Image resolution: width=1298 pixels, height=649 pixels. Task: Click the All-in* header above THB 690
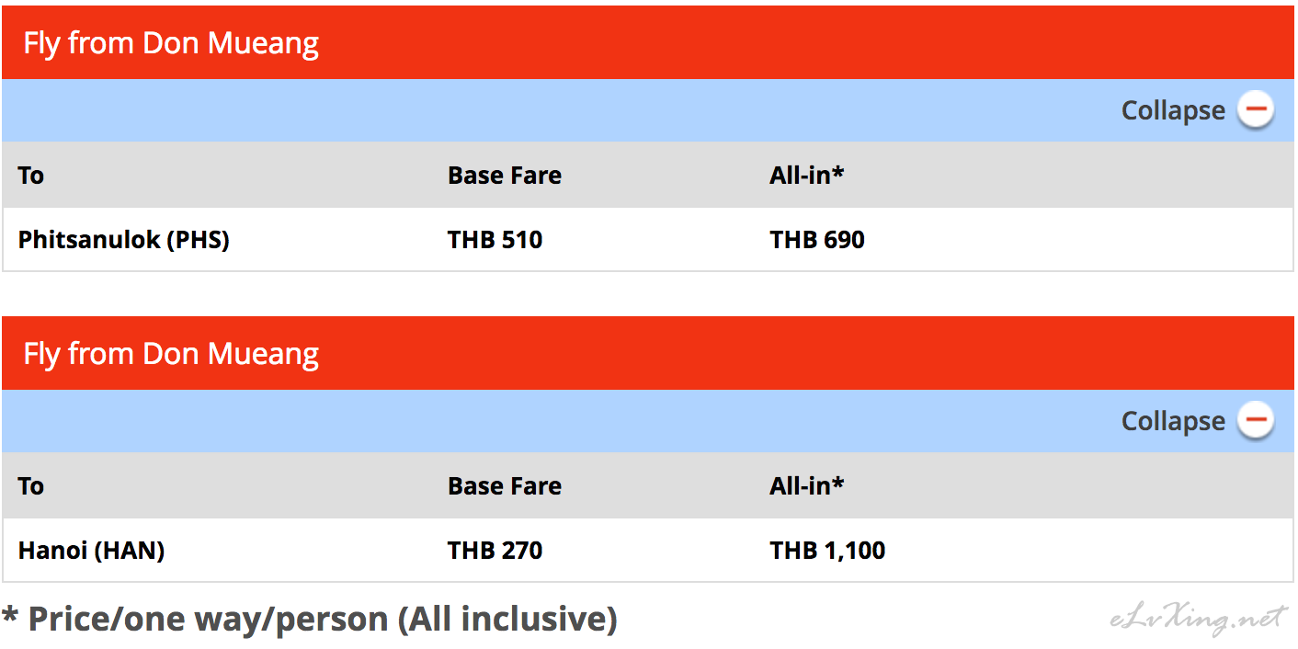pos(806,175)
